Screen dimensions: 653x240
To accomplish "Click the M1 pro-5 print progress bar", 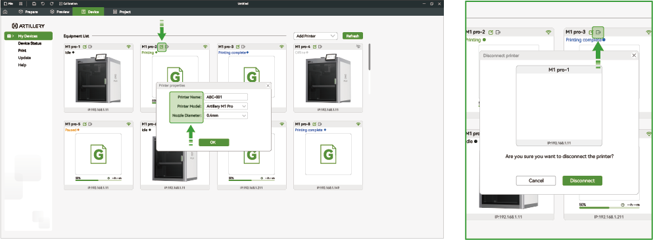I will 98,180.
